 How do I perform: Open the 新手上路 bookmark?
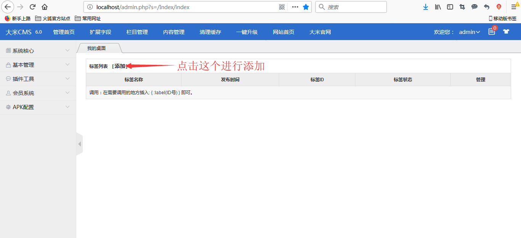pyautogui.click(x=18, y=18)
